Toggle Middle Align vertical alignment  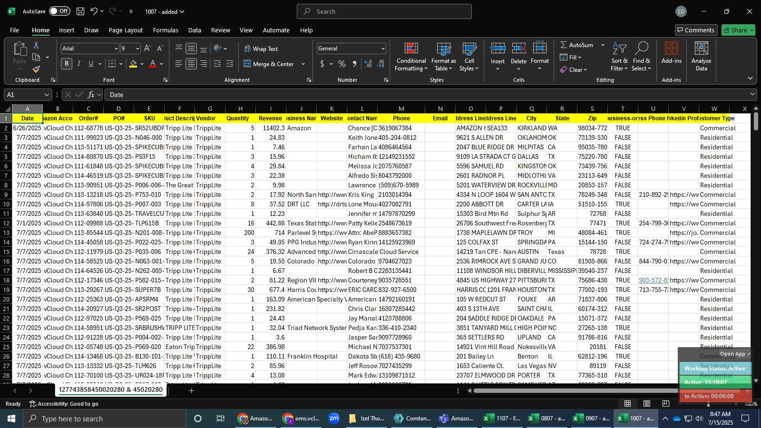coord(191,49)
